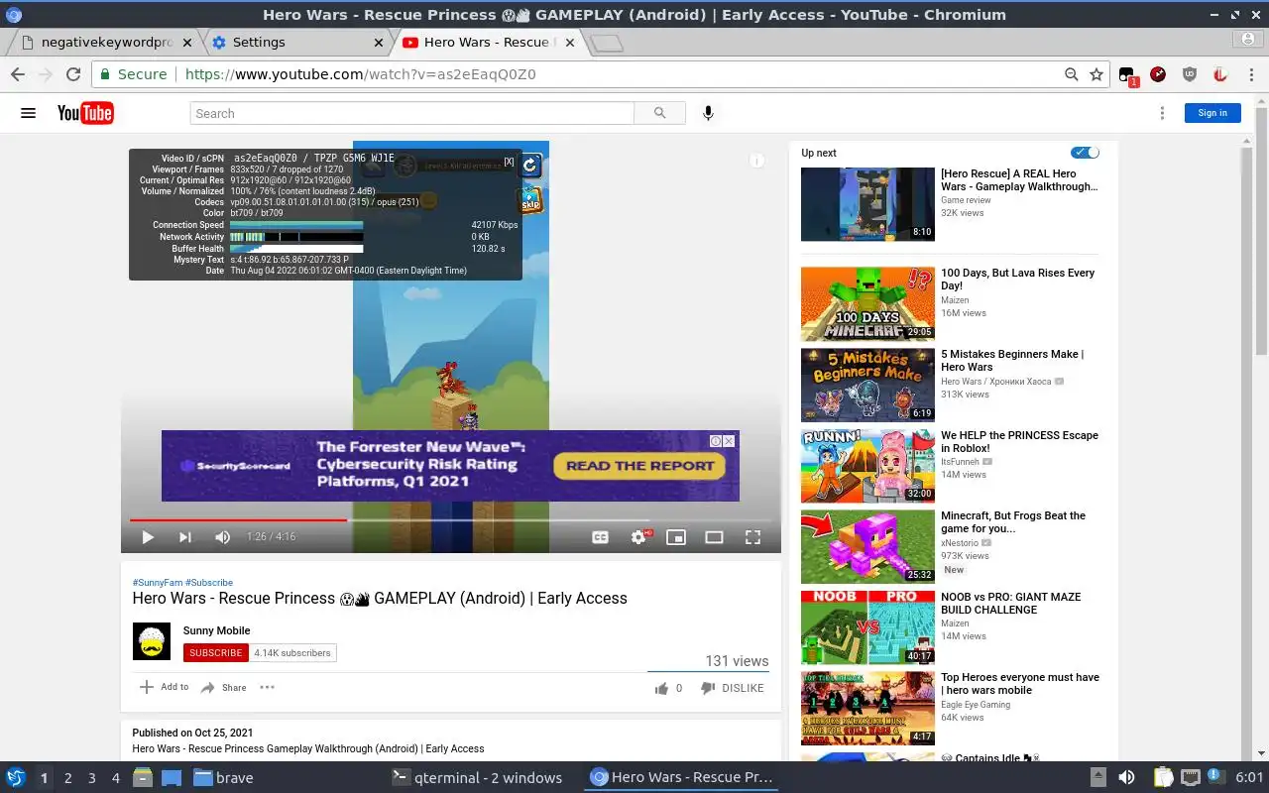The width and height of the screenshot is (1269, 793).
Task: Open 'NOOB vs PRO: GIANT MAZE' video
Action: point(1011,603)
